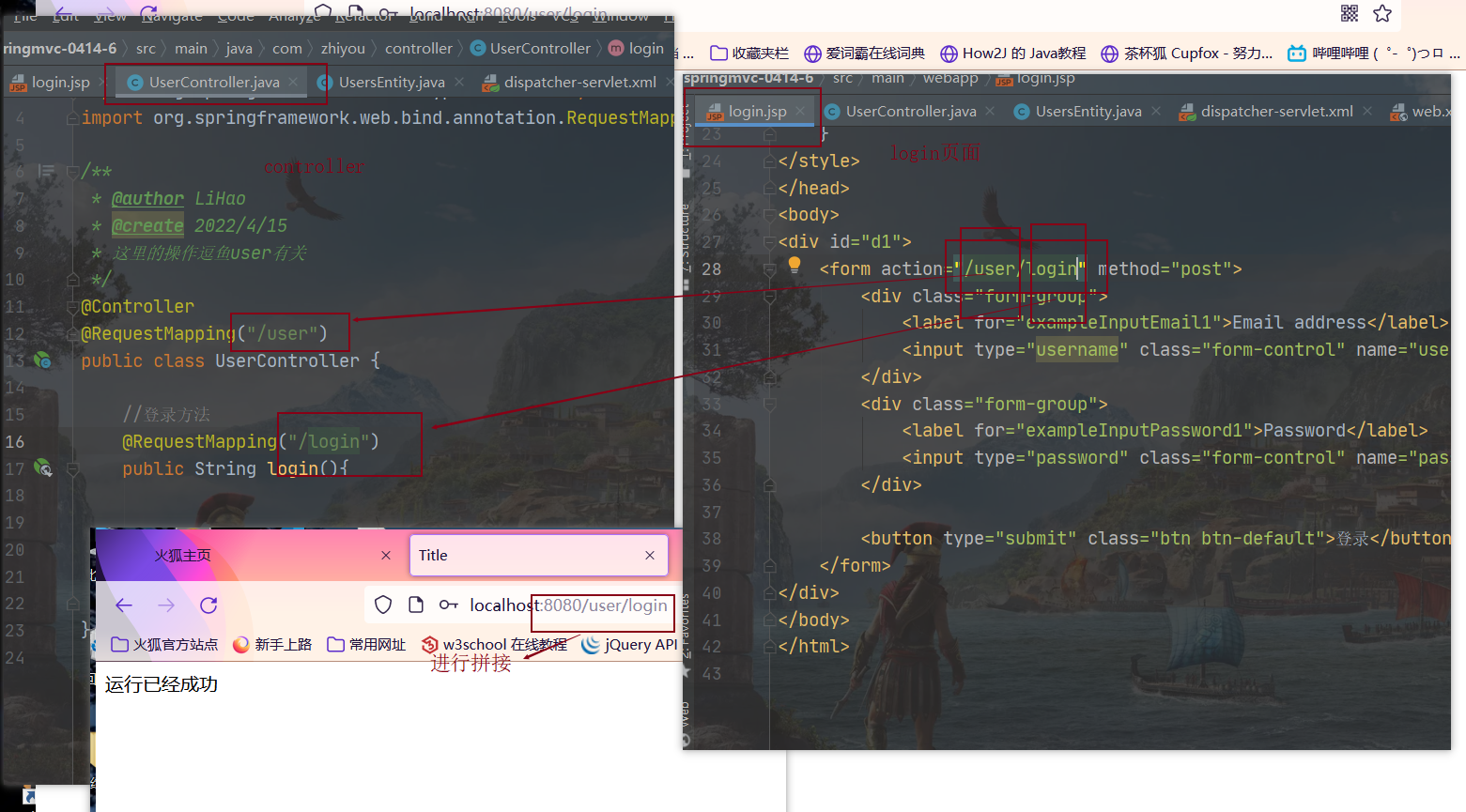Click the controller breadcrumb in the IDE navigation bar
Viewport: 1466px width, 812px height.
(419, 49)
